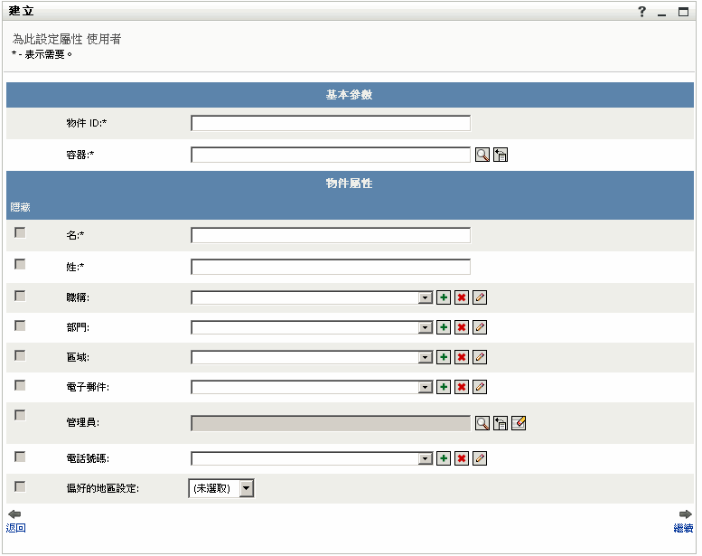Clear 管理員 field with eraser icon
702x556 pixels.
(519, 423)
